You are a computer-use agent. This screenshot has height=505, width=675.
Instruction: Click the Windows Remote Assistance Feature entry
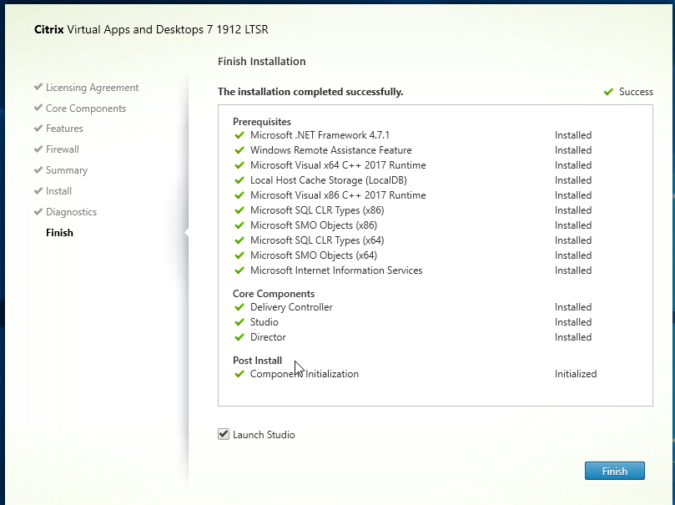click(x=331, y=150)
